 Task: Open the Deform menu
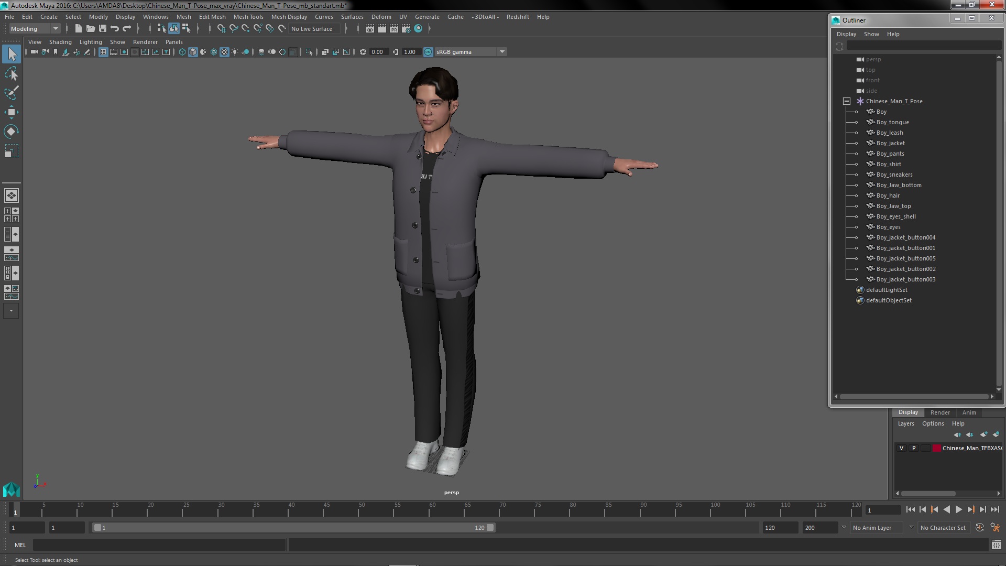pos(381,17)
